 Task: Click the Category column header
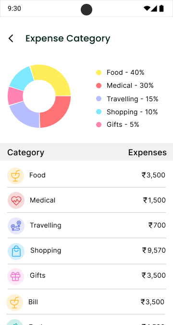[26, 152]
